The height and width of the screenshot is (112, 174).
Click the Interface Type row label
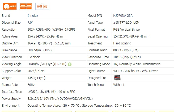point(12,92)
